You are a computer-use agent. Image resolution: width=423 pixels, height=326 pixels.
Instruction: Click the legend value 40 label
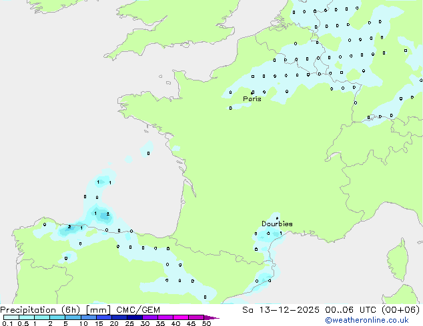tap(175, 323)
